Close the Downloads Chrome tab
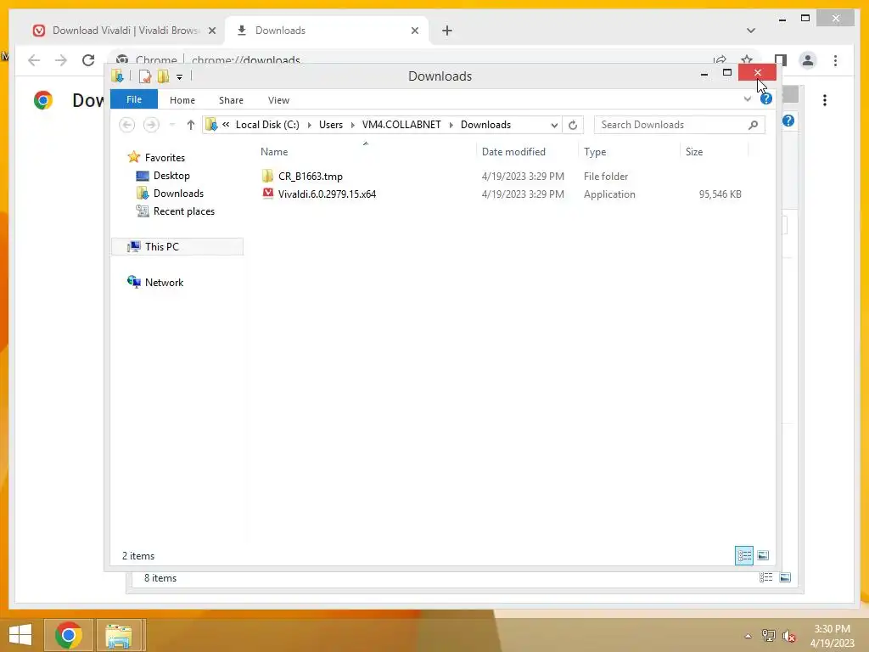 [x=414, y=31]
